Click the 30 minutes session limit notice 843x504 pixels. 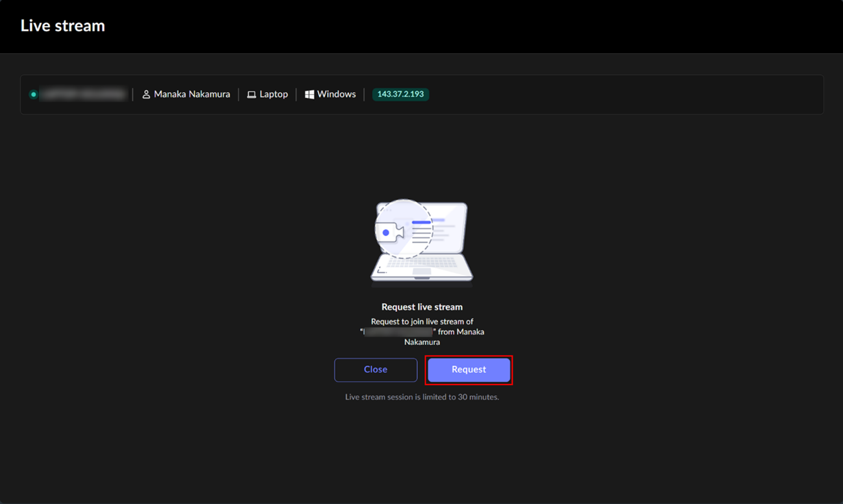(x=422, y=396)
